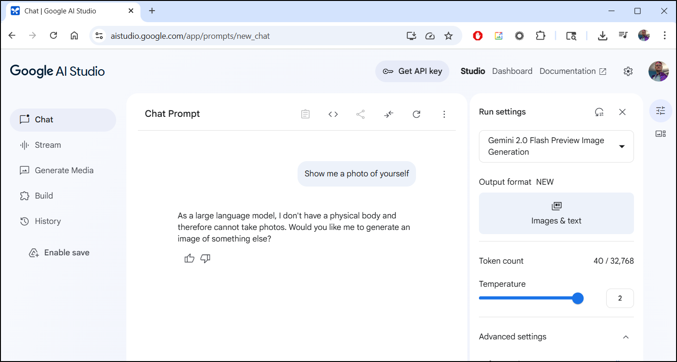
Task: Select the Chat | Google AI Studio tab
Action: 73,11
